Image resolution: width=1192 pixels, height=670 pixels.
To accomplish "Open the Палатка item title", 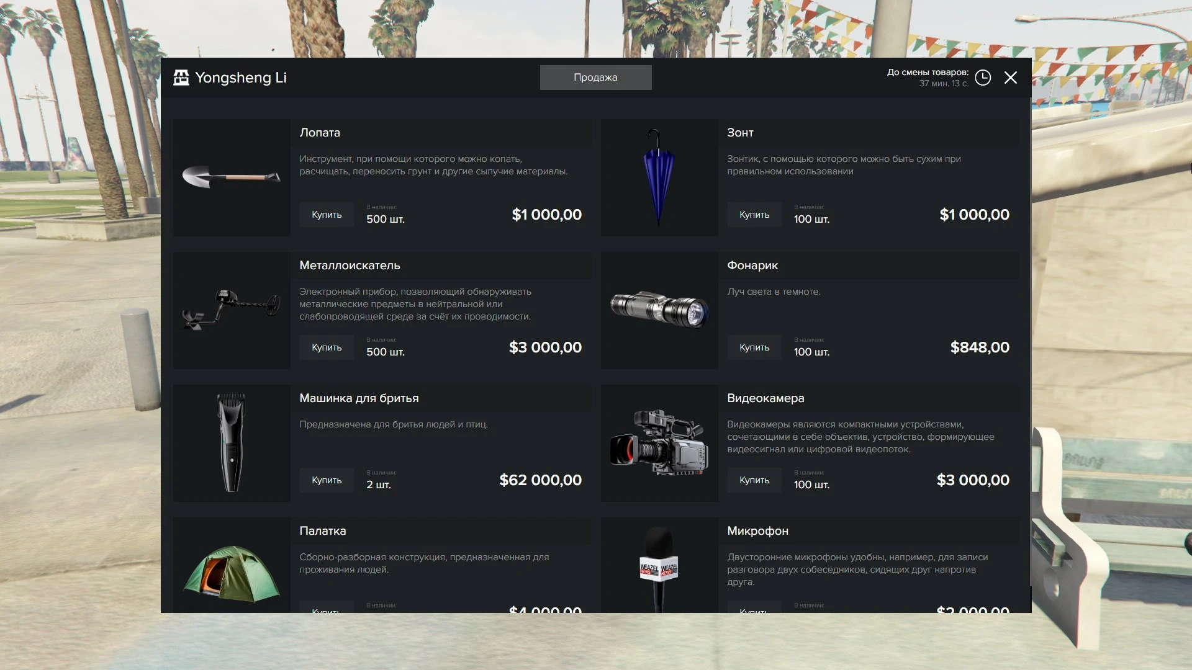I will pos(323,531).
